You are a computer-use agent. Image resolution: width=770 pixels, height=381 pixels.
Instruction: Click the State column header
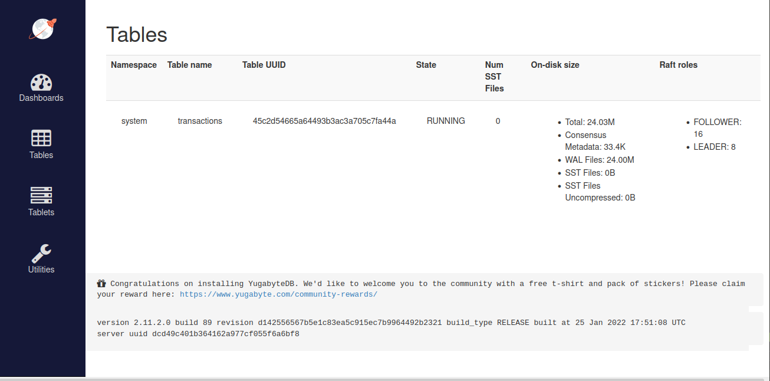[x=426, y=65]
